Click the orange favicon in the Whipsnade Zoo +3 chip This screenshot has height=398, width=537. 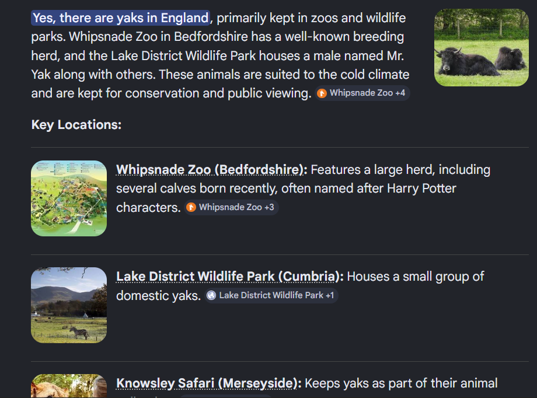(191, 207)
